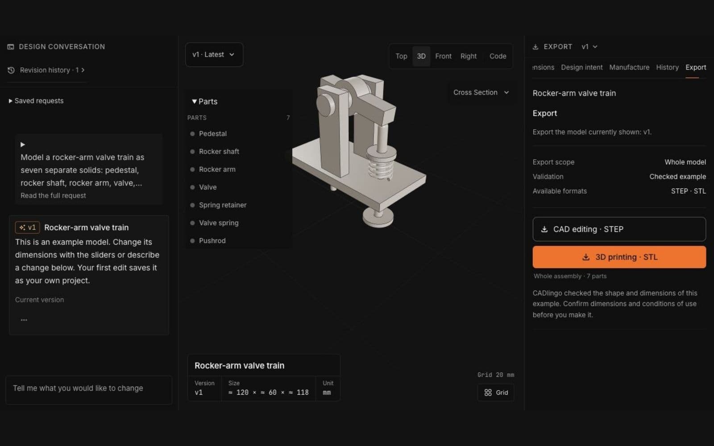Open the v1 dropdown beside EXPORT
Screen dimensions: 714x446
[589, 47]
